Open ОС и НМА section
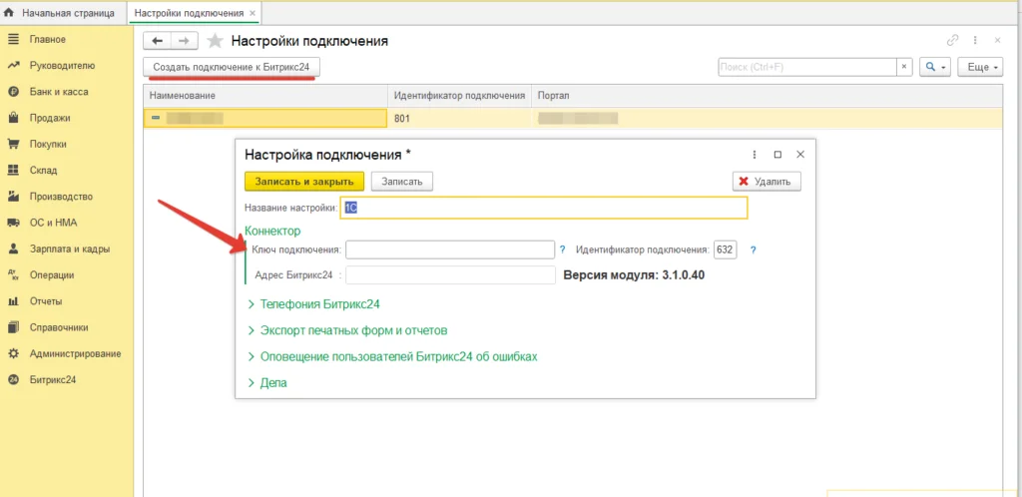1022x497 pixels. 53,223
